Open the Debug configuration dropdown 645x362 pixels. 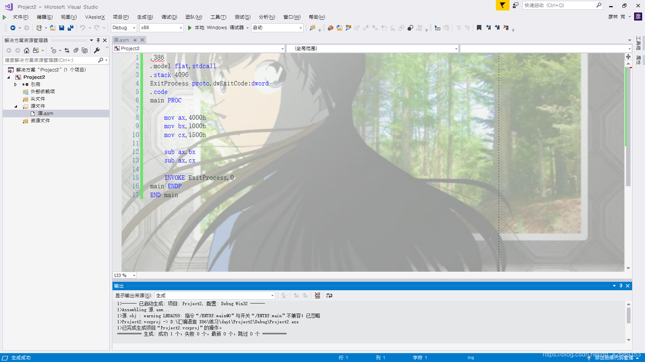[124, 28]
